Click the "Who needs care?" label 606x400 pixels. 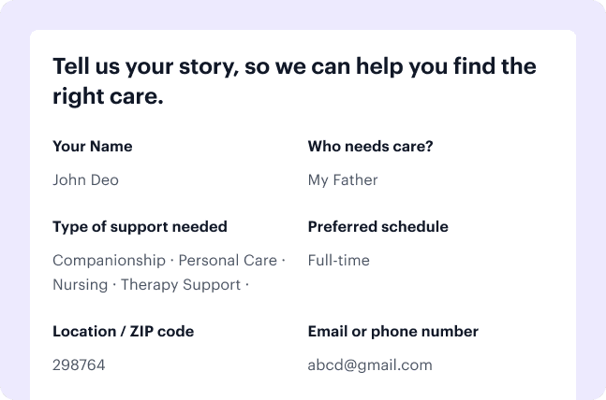pyautogui.click(x=370, y=147)
